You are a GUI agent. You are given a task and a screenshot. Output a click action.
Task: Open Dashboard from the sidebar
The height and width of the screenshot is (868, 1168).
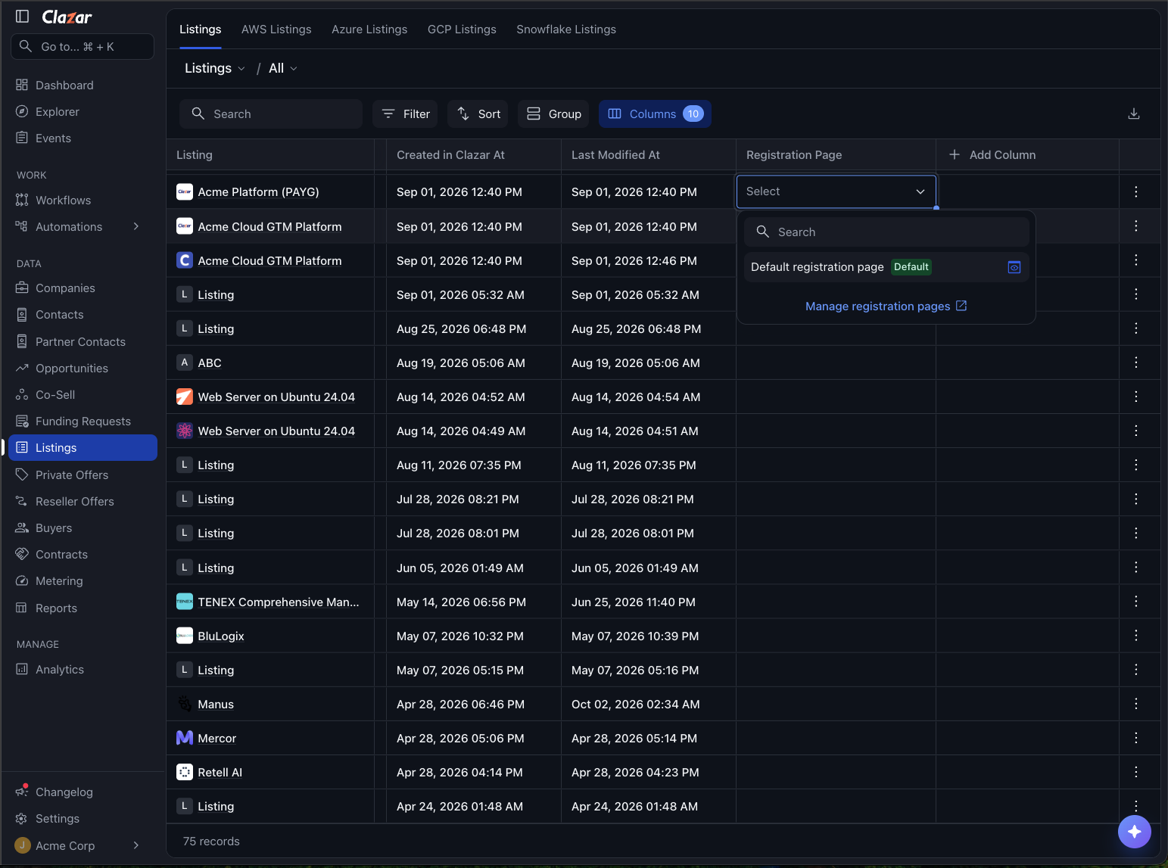click(x=83, y=85)
